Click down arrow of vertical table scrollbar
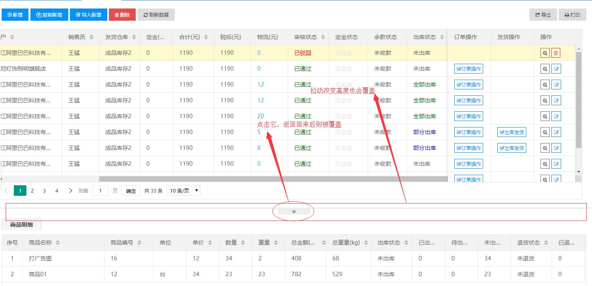 (578, 172)
